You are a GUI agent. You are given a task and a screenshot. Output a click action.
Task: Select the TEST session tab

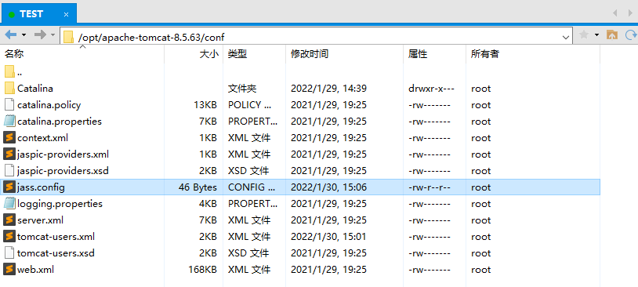tap(31, 14)
